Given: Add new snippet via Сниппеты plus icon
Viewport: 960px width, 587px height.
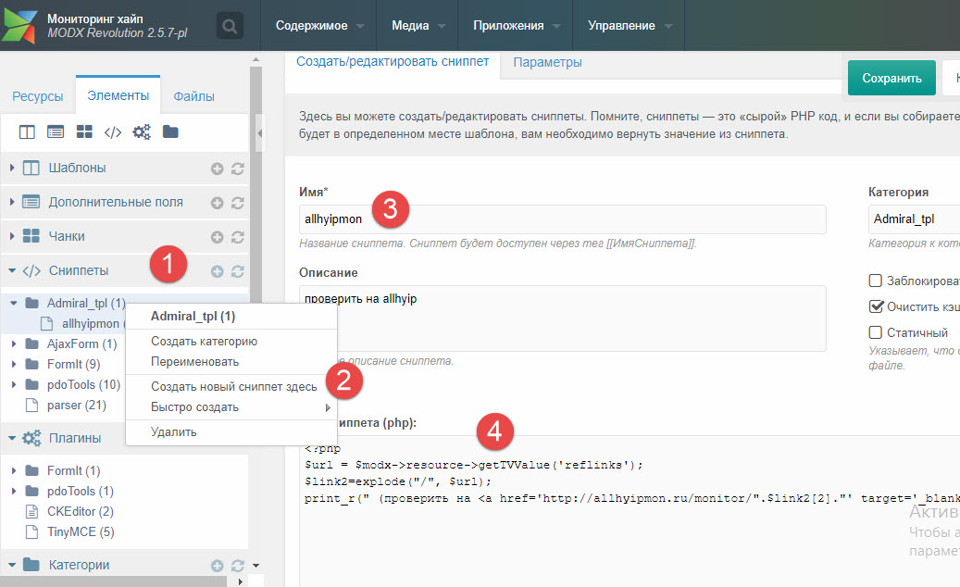Looking at the screenshot, I should 217,271.
